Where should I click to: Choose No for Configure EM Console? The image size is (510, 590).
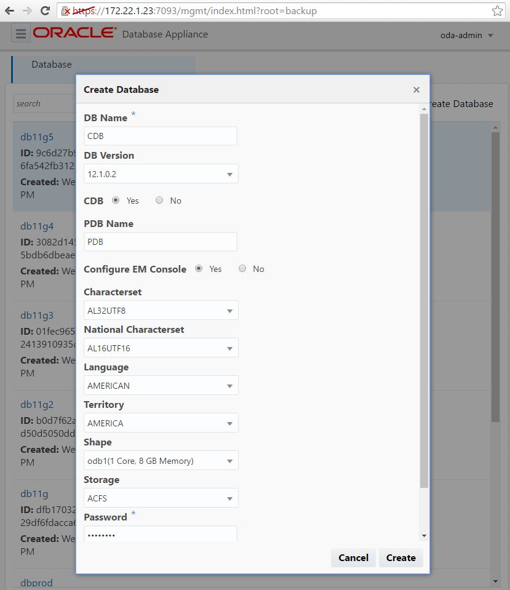pos(242,269)
